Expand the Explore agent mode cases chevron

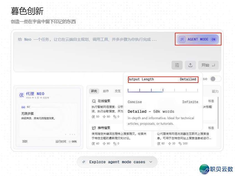(x=151, y=162)
